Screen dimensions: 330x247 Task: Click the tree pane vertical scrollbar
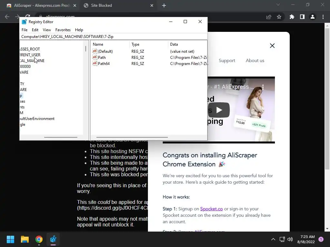pos(86,49)
